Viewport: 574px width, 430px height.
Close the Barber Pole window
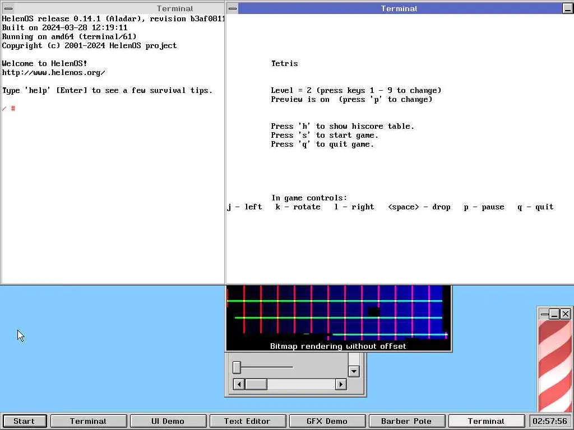point(566,314)
